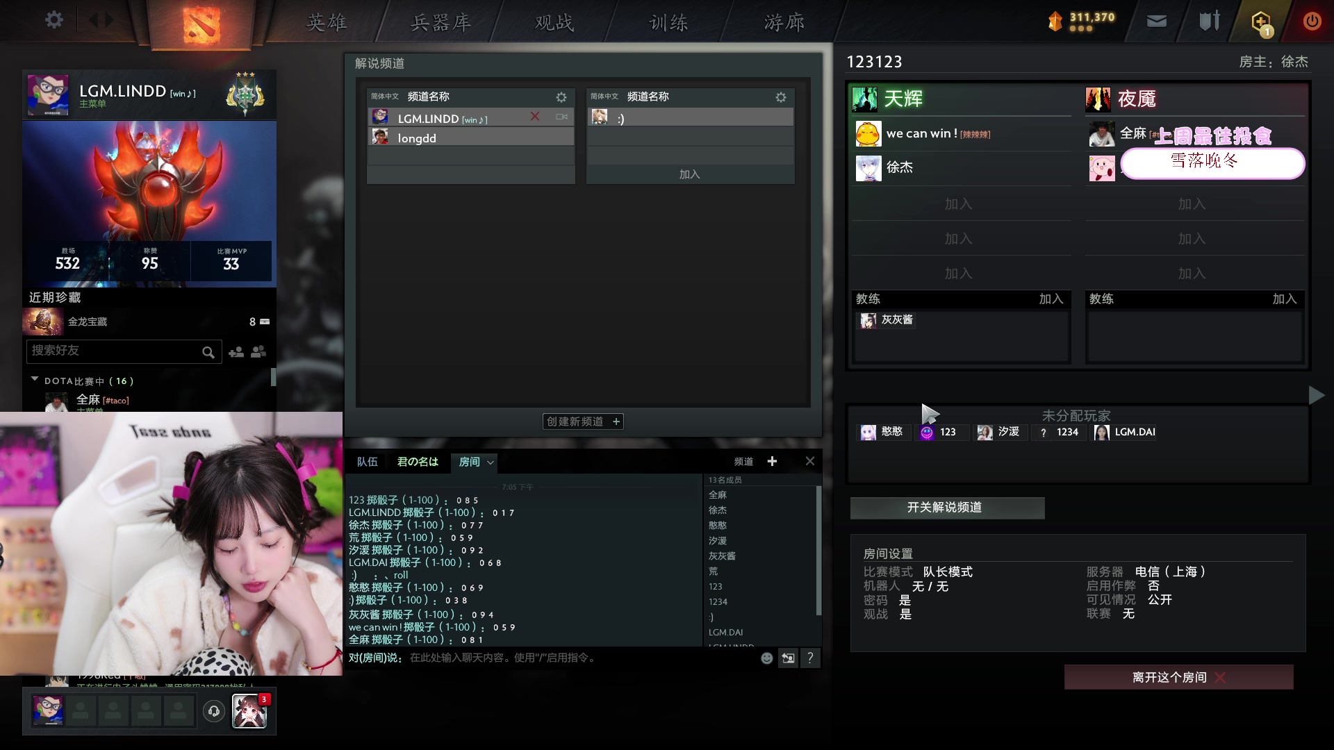Click the red power quit icon
This screenshot has height=750, width=1334.
pyautogui.click(x=1312, y=21)
